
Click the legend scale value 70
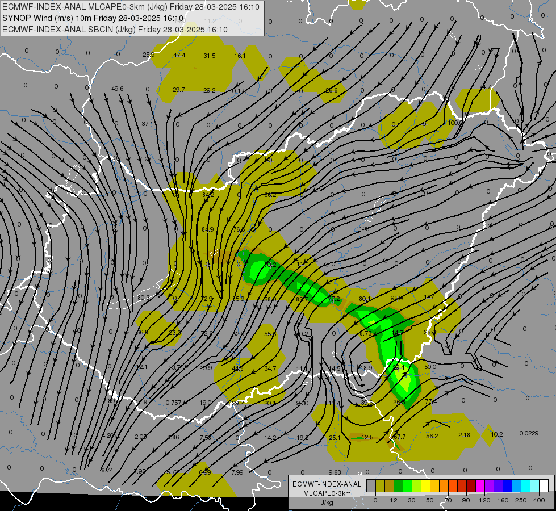(448, 500)
